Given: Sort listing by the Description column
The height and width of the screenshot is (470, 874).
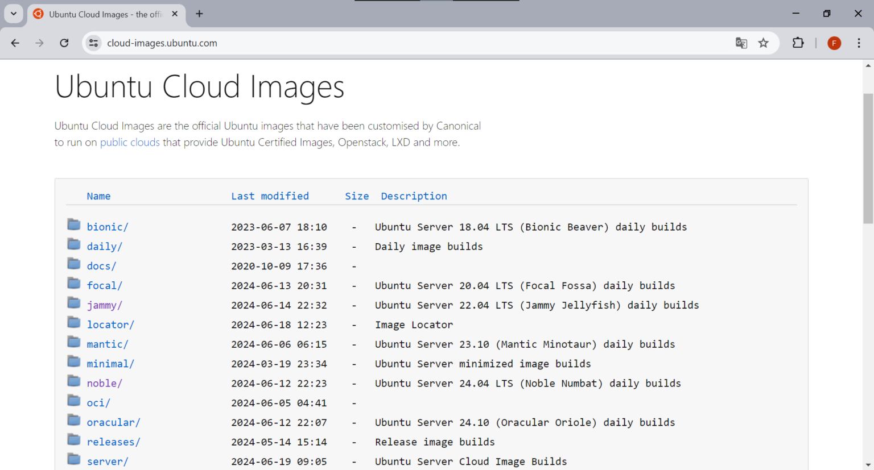Looking at the screenshot, I should [x=414, y=196].
